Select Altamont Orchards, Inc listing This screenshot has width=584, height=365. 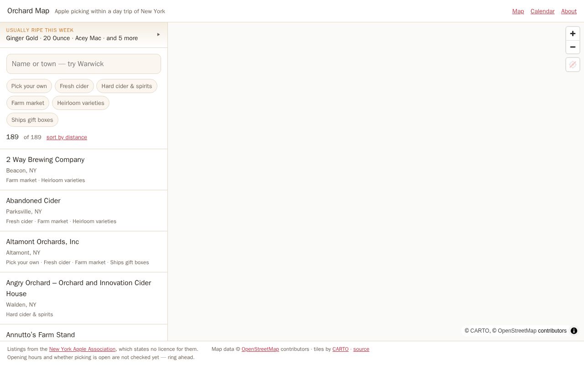83,252
